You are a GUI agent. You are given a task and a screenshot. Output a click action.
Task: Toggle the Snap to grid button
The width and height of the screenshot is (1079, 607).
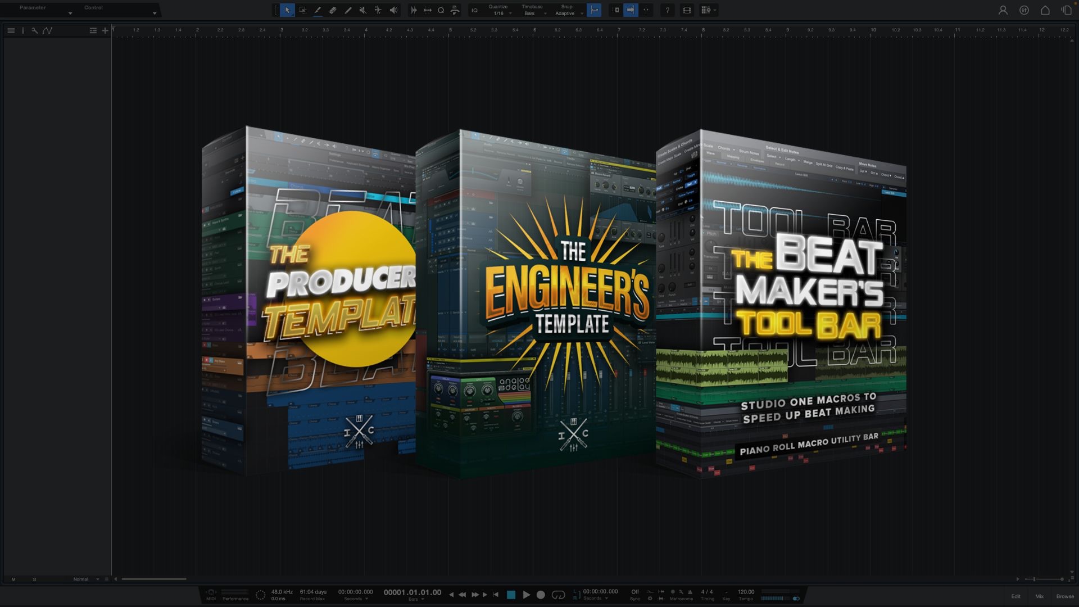pos(594,10)
